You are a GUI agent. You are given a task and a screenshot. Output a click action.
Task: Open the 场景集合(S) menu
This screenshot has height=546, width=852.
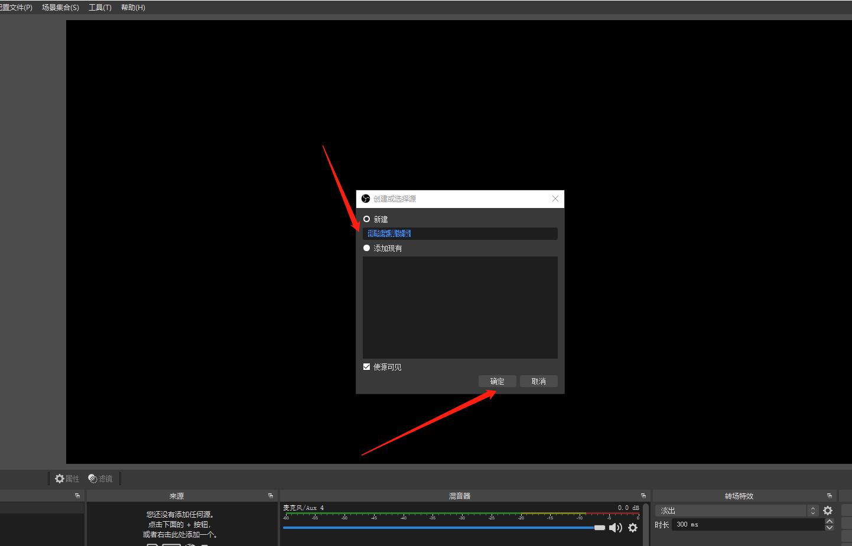[x=60, y=8]
